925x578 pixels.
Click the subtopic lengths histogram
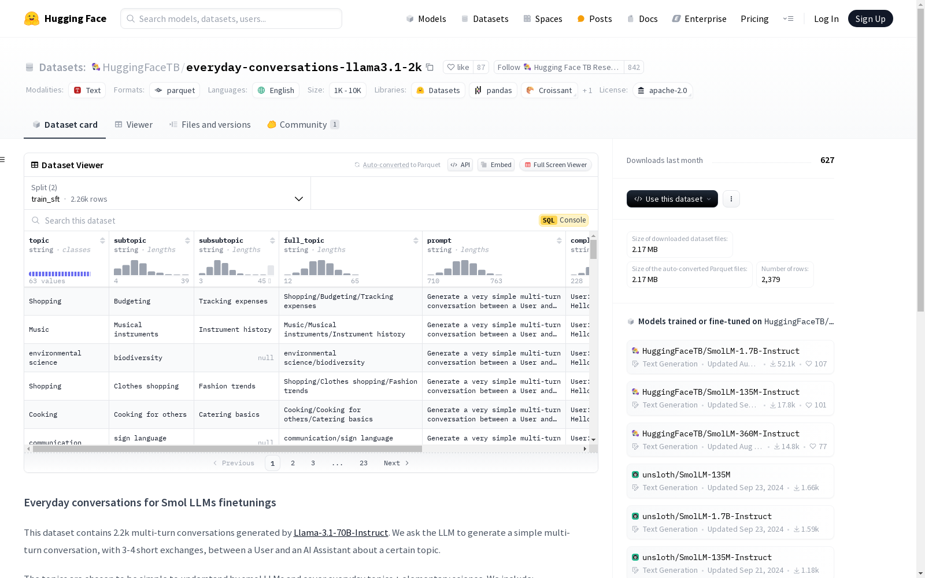point(151,267)
